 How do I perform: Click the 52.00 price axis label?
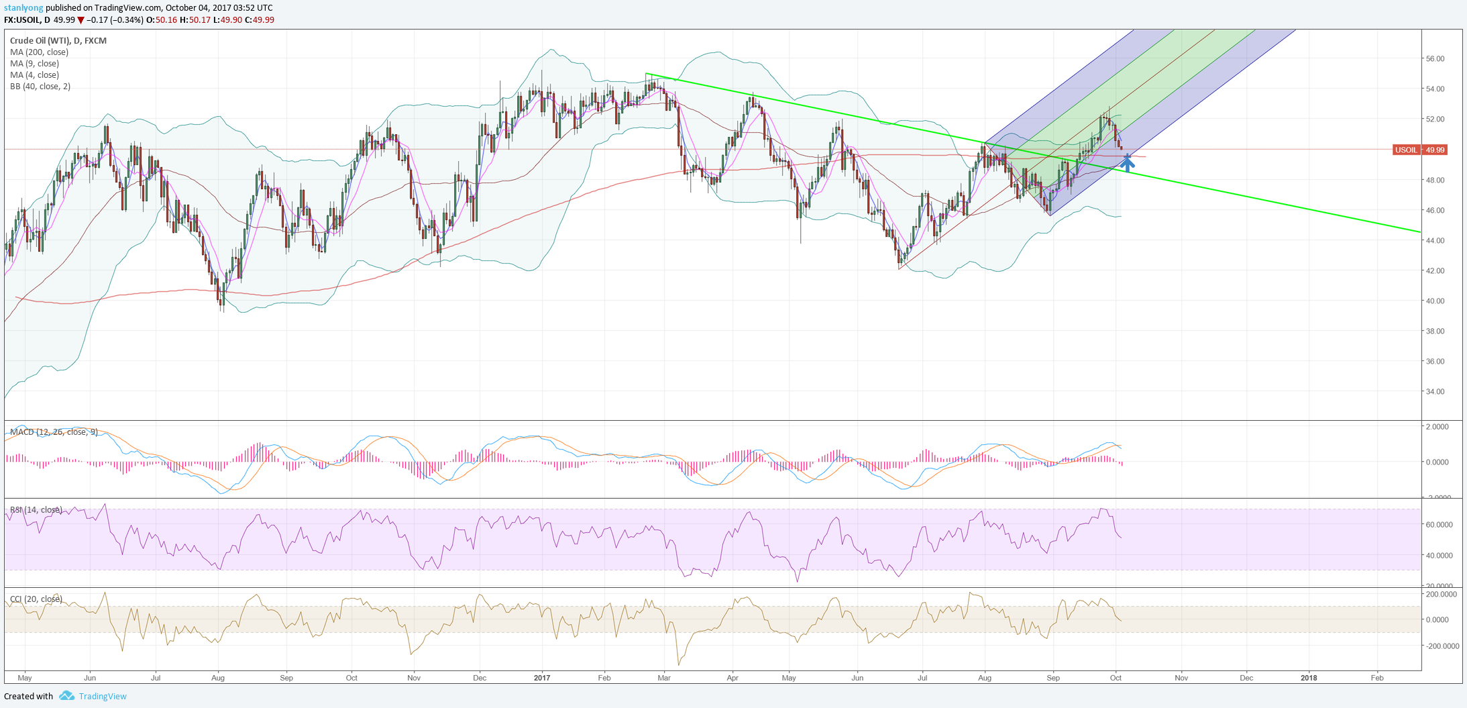(1435, 119)
